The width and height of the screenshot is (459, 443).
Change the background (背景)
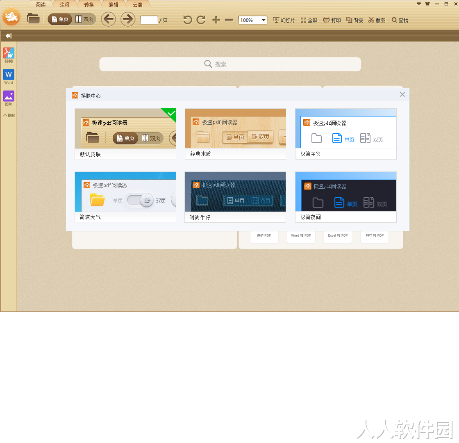pyautogui.click(x=354, y=20)
